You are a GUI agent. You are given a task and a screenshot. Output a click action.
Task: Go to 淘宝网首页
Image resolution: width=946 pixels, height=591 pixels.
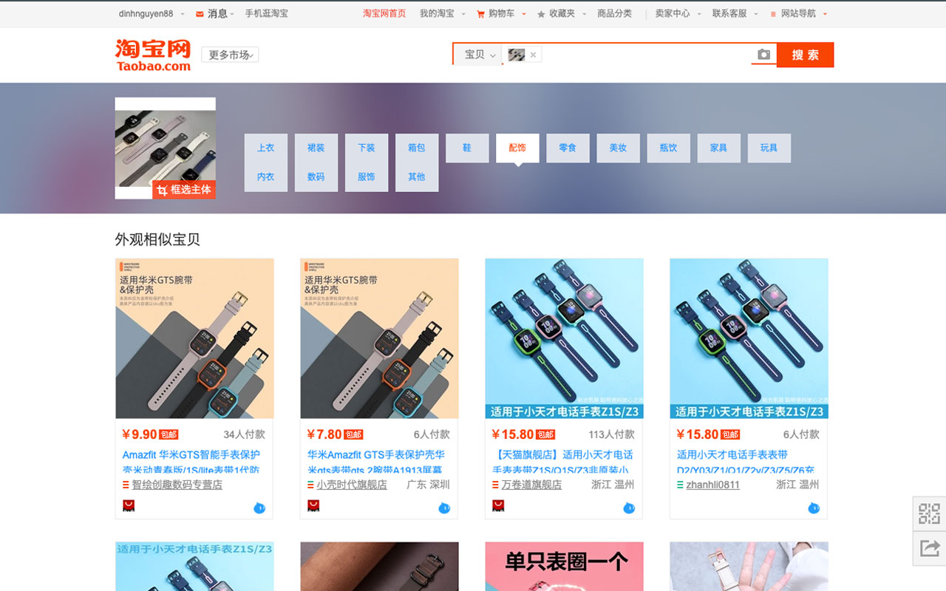pos(384,13)
